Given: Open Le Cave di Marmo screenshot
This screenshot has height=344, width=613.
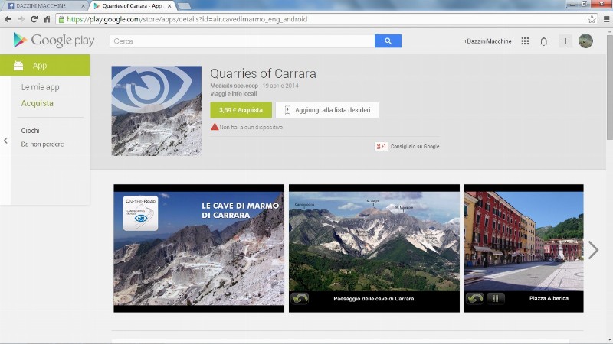Looking at the screenshot, I should click(x=199, y=248).
